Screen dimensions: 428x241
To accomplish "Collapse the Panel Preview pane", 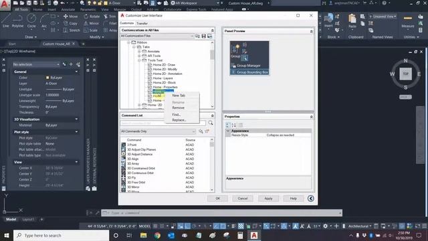I will [311, 31].
